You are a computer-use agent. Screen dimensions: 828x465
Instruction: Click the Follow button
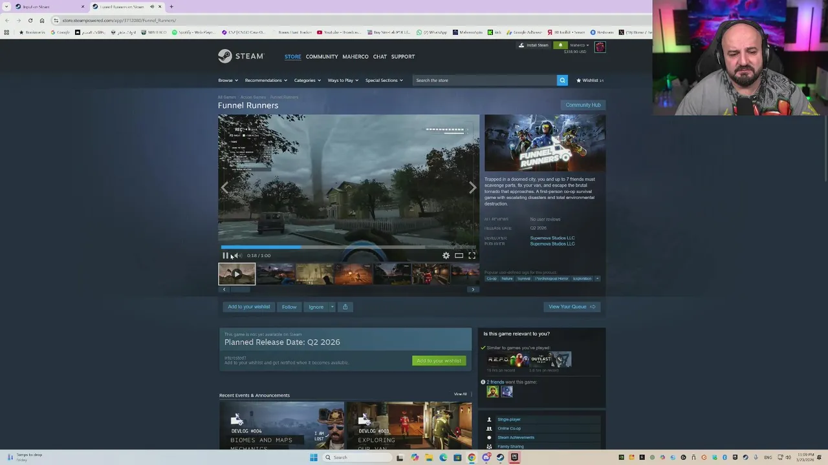point(289,307)
